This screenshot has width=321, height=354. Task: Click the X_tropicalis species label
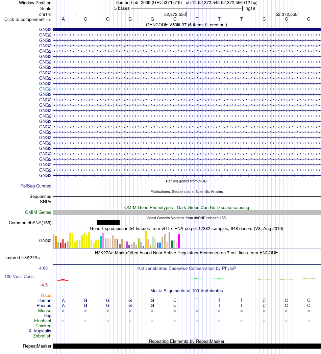point(40,331)
